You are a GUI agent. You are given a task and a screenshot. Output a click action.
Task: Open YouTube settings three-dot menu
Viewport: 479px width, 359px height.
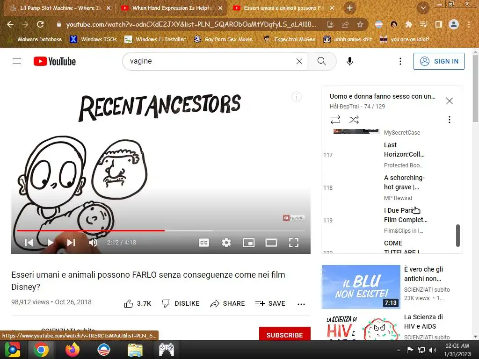pos(400,61)
